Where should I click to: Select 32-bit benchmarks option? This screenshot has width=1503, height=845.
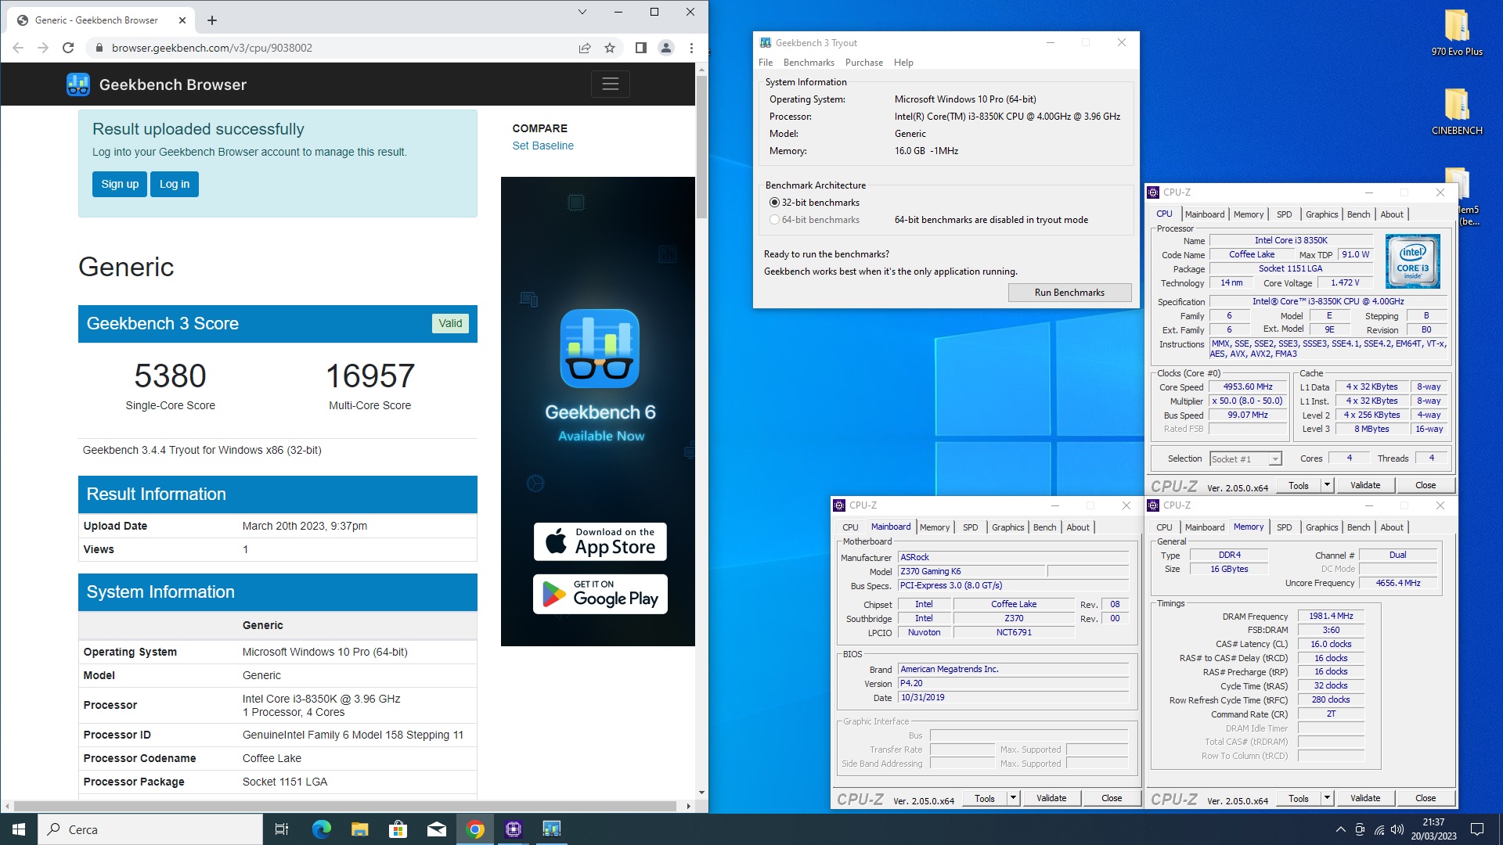814,203
